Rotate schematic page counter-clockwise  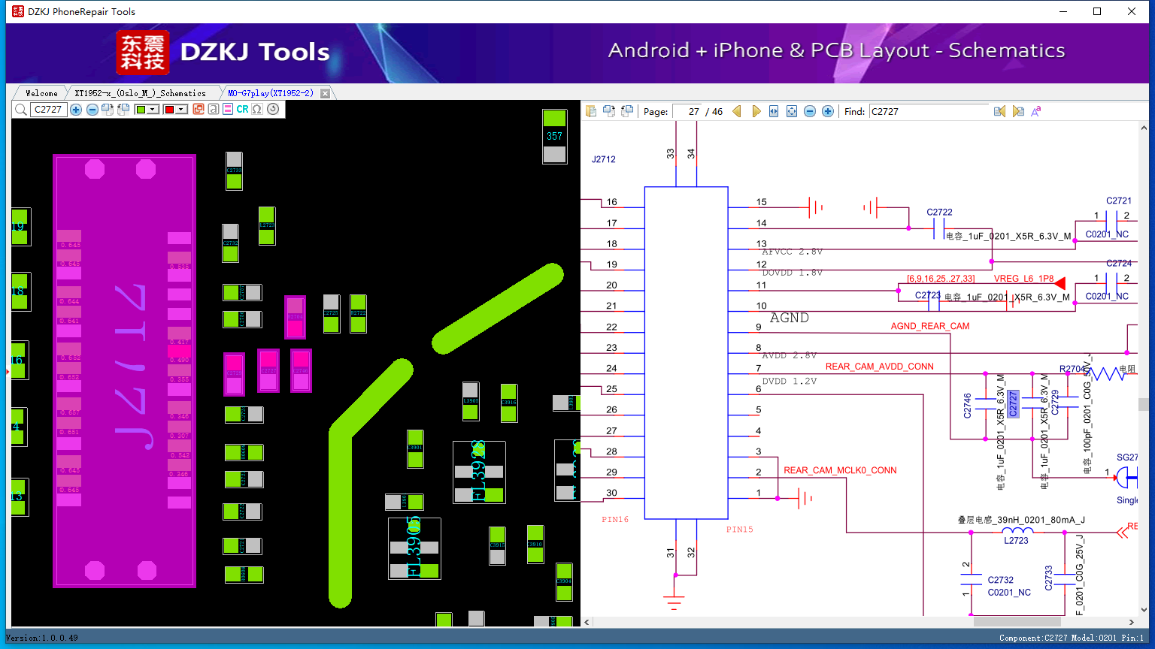tap(627, 111)
